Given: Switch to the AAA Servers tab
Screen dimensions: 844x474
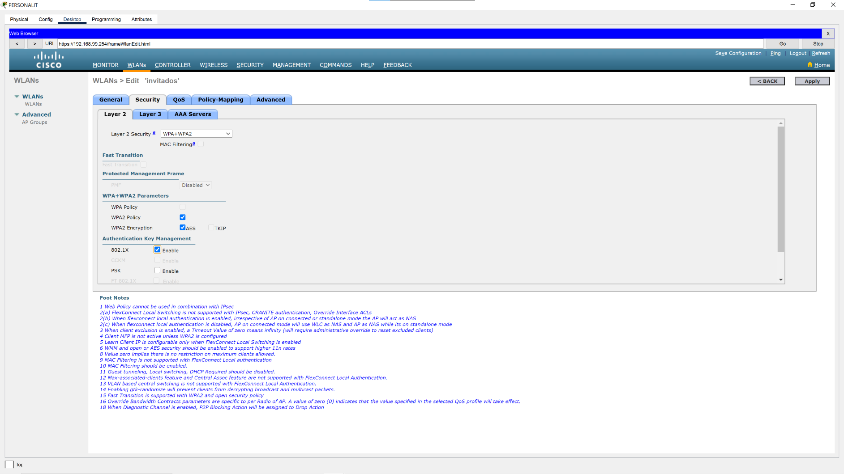Looking at the screenshot, I should 193,114.
